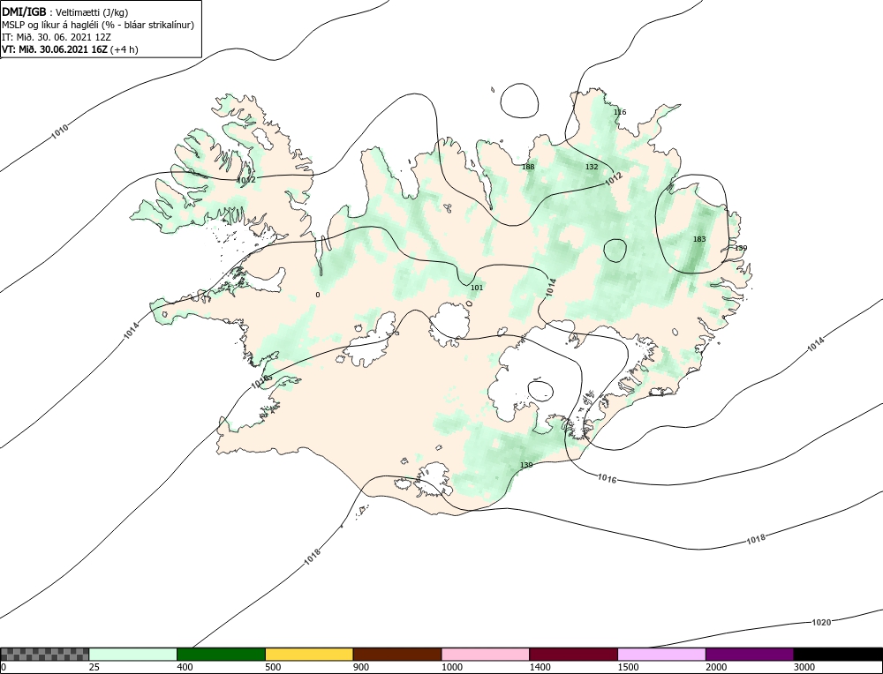The image size is (883, 674).
Task: Click the pink 1000–1400 legend swatch
Action: coord(486,654)
